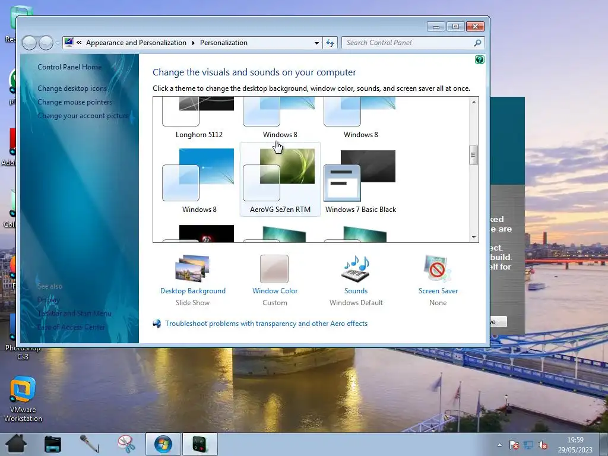Select the AeroVG Se7en RTM theme

(280, 179)
